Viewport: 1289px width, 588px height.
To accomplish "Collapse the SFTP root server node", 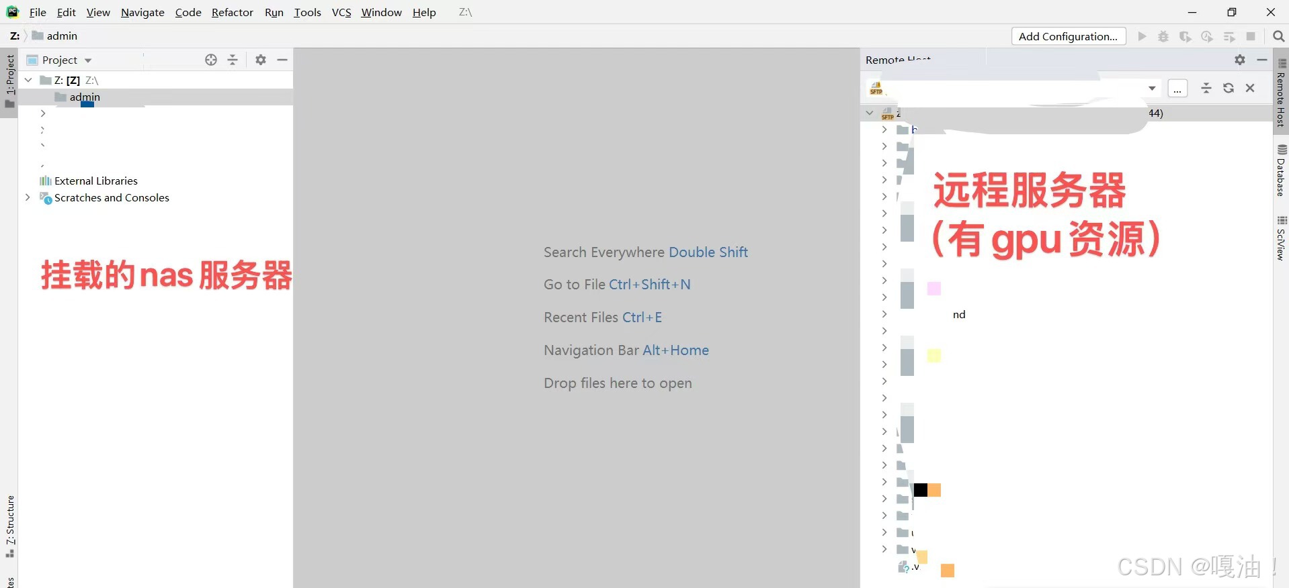I will (x=870, y=113).
